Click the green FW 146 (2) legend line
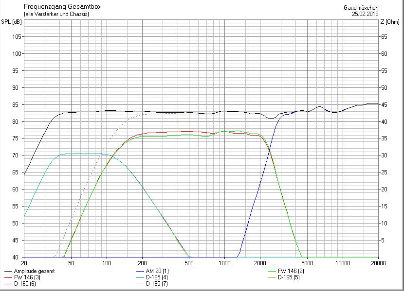Image resolution: width=404 pixels, height=291 pixels. pos(272,271)
